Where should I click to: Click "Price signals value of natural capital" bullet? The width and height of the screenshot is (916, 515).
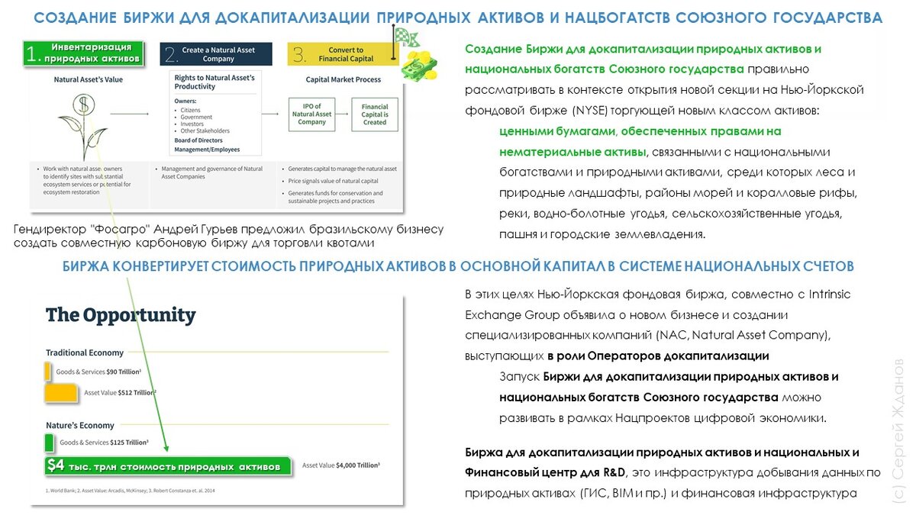pyautogui.click(x=333, y=181)
